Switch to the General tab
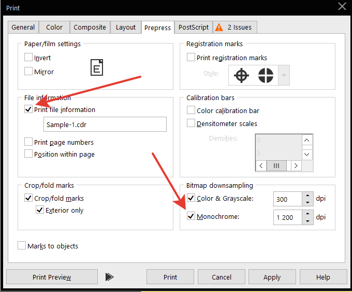The image size is (352, 292). (23, 27)
